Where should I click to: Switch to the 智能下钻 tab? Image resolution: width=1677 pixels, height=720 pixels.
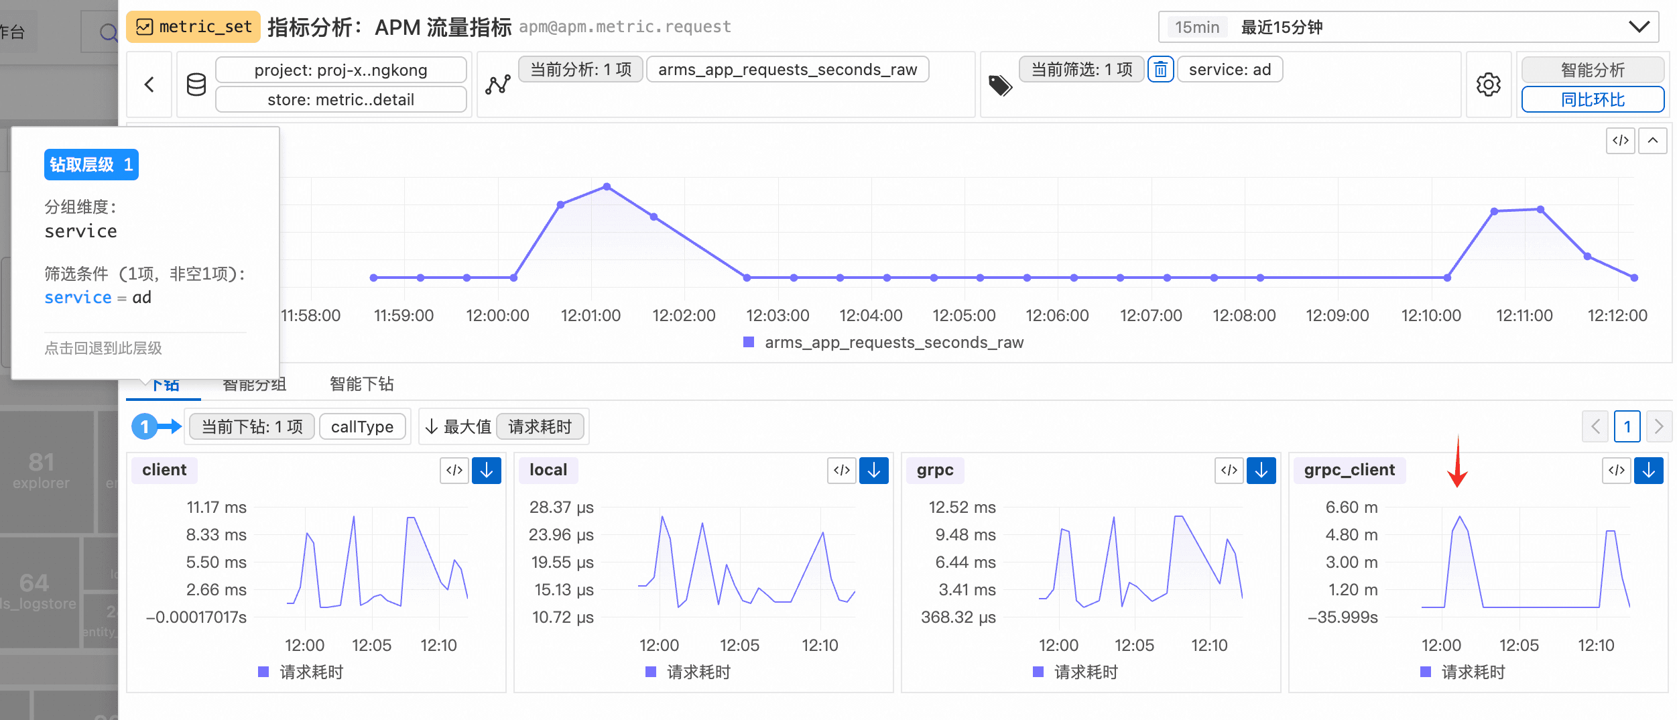tap(362, 384)
